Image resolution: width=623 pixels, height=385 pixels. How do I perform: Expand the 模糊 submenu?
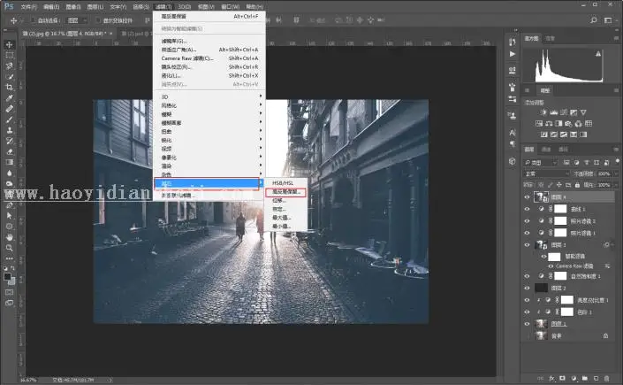click(209, 114)
